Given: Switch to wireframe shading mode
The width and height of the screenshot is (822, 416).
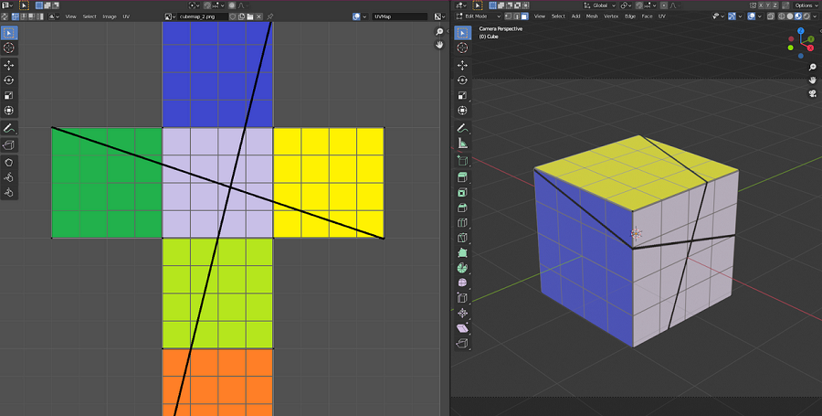Looking at the screenshot, I should tap(781, 16).
